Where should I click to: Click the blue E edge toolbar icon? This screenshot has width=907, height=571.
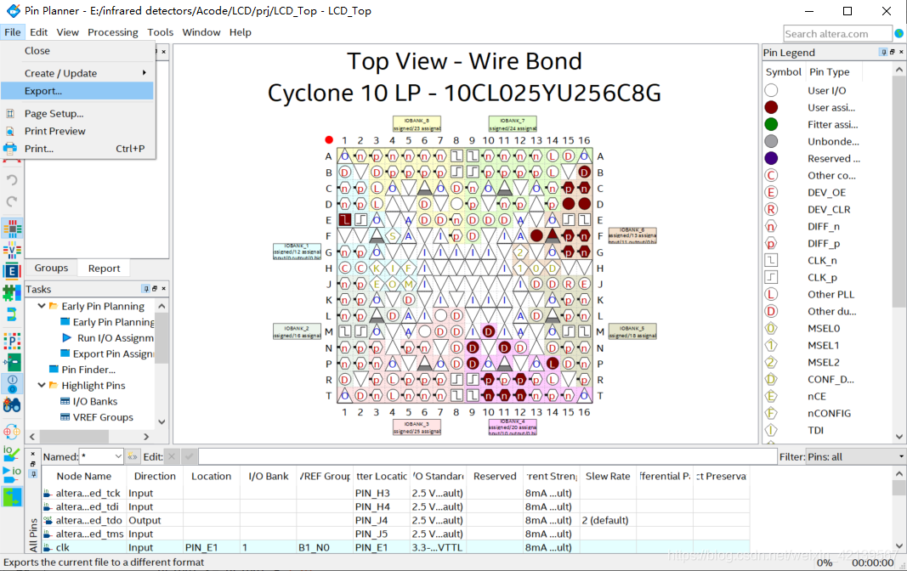click(12, 271)
